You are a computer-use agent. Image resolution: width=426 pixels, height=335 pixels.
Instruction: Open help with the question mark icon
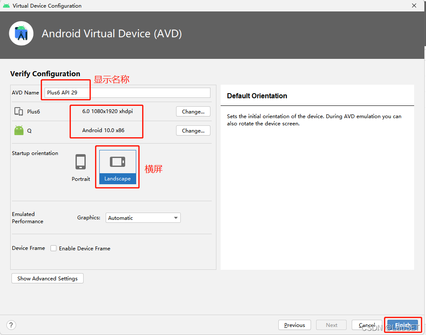[x=11, y=325]
